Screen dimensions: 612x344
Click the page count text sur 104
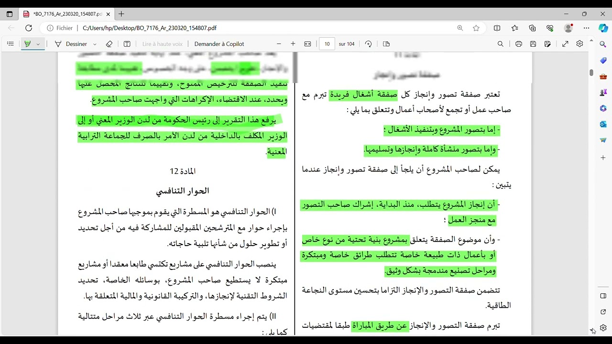(x=347, y=44)
